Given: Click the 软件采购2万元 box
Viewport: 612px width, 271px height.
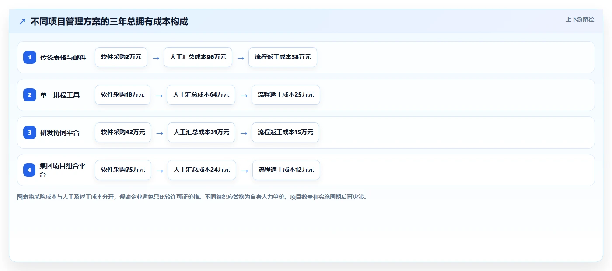Looking at the screenshot, I should (x=121, y=57).
